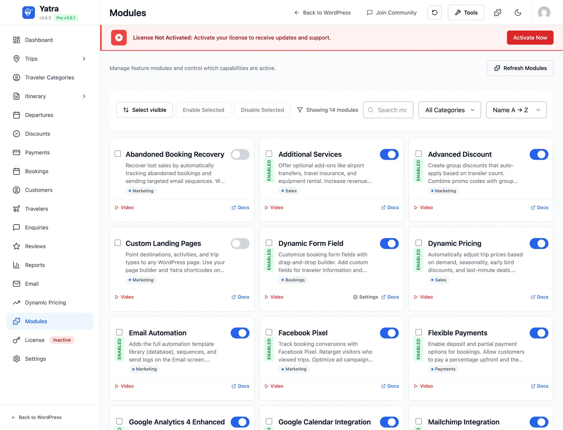The height and width of the screenshot is (430, 563).
Task: Click the Customers sidebar icon
Action: 16,190
